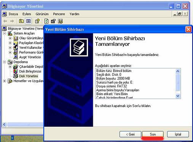
Task: Select the Aygıt Yöneticisi icon
Action: 16,57
